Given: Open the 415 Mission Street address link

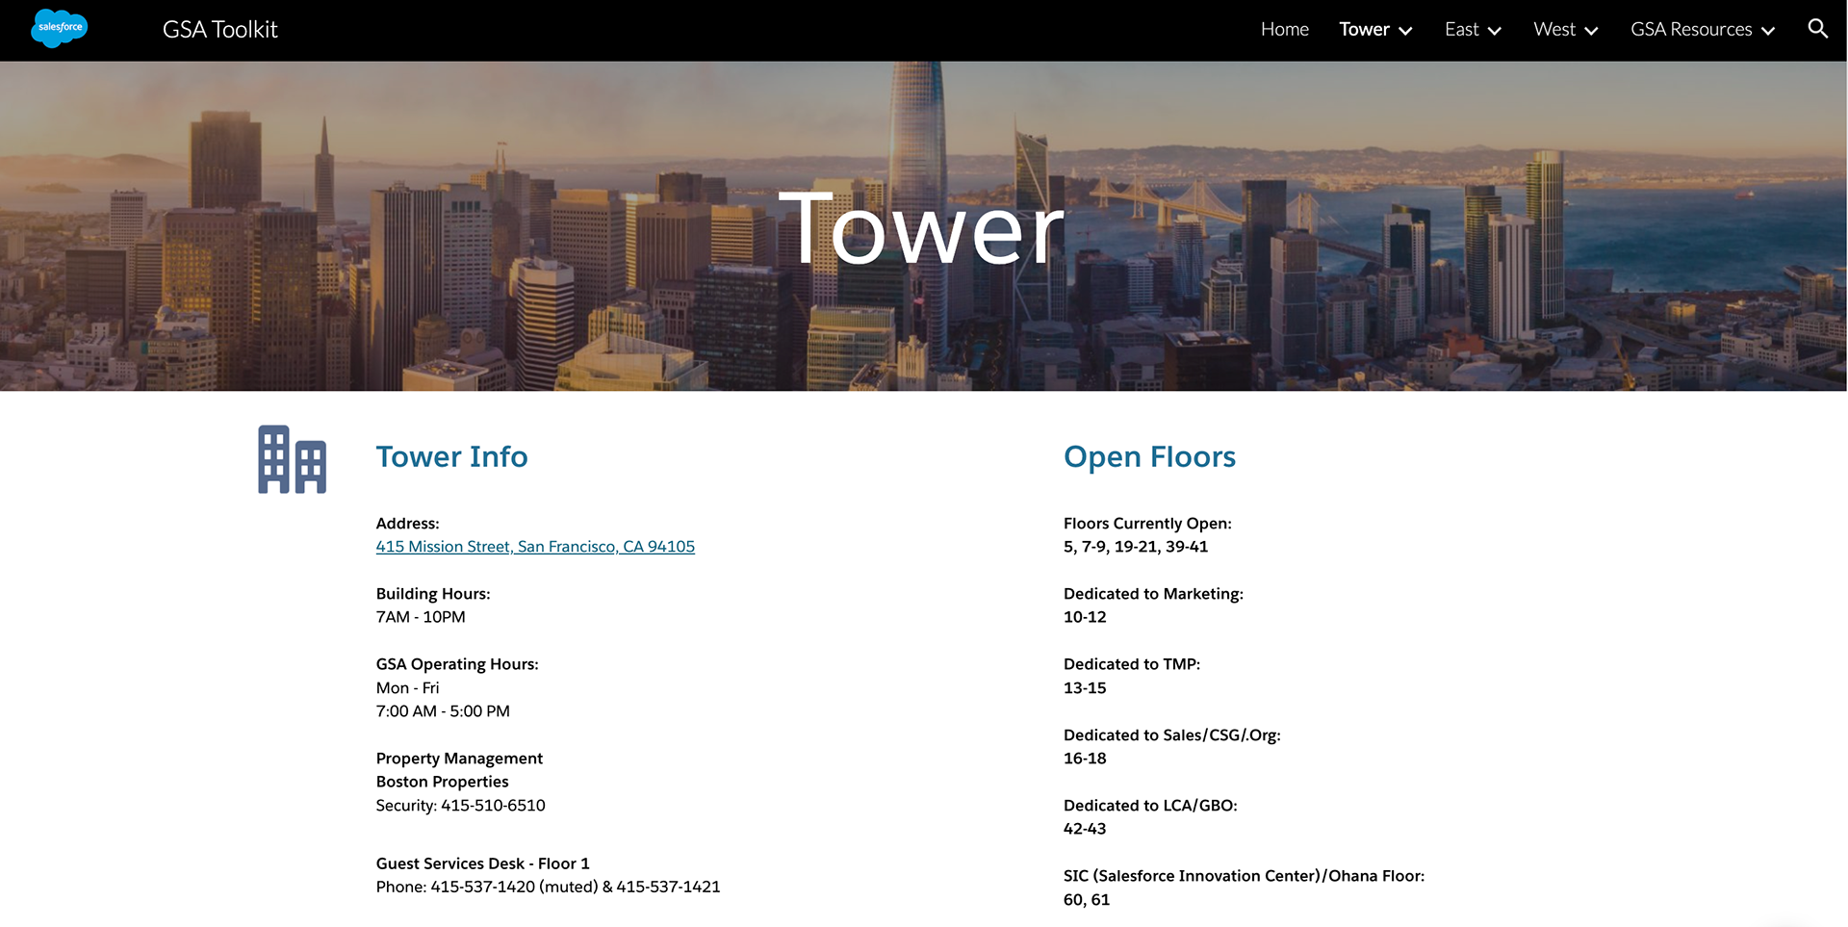Looking at the screenshot, I should coord(535,547).
